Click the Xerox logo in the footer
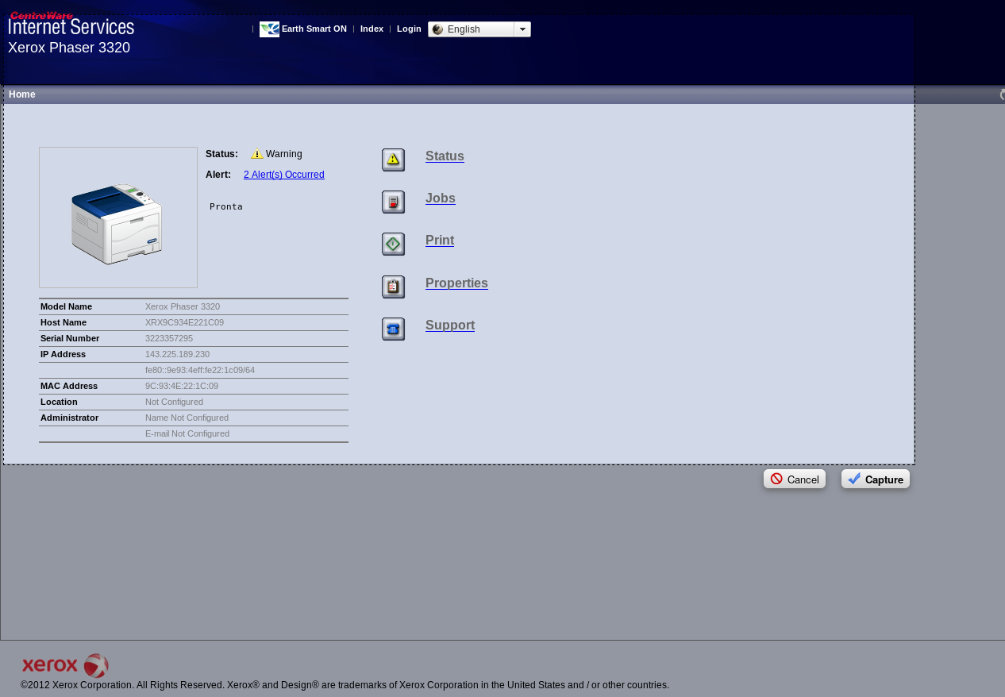The image size is (1005, 697). pos(65,665)
